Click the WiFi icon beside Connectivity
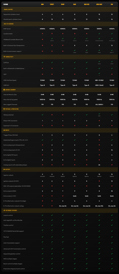The width and height of the screenshot is (119, 274). pos(4,57)
